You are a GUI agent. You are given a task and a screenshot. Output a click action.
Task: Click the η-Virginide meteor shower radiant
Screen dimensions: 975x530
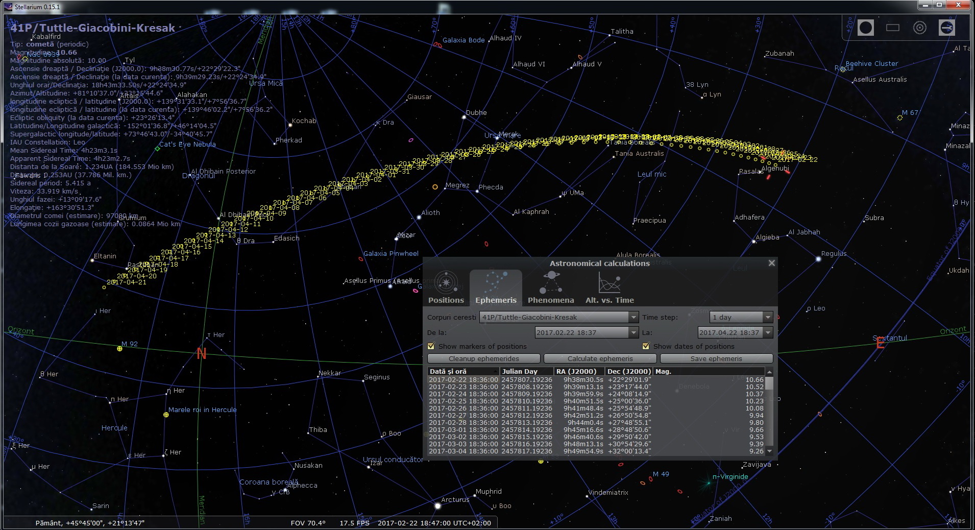pos(708,482)
